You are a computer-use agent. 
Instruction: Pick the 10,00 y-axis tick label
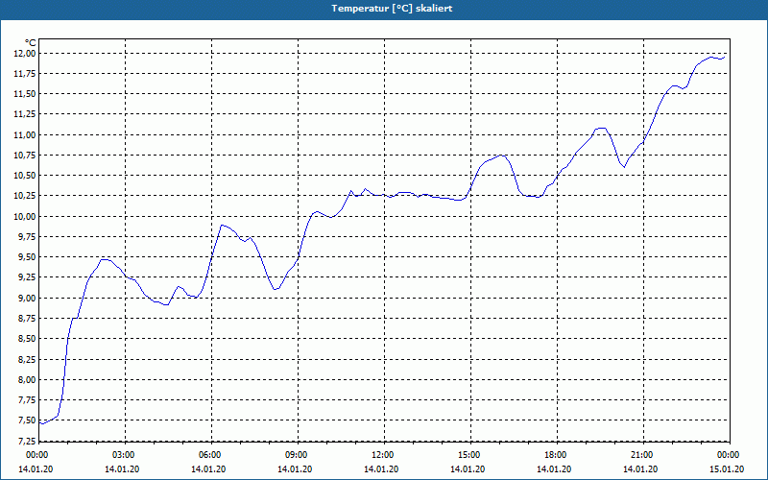pyautogui.click(x=25, y=217)
